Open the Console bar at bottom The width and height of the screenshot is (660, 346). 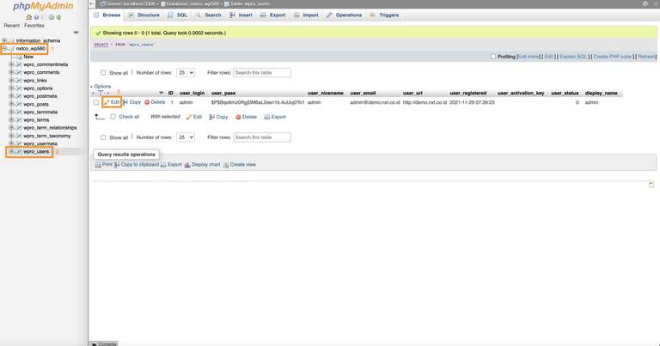point(104,343)
